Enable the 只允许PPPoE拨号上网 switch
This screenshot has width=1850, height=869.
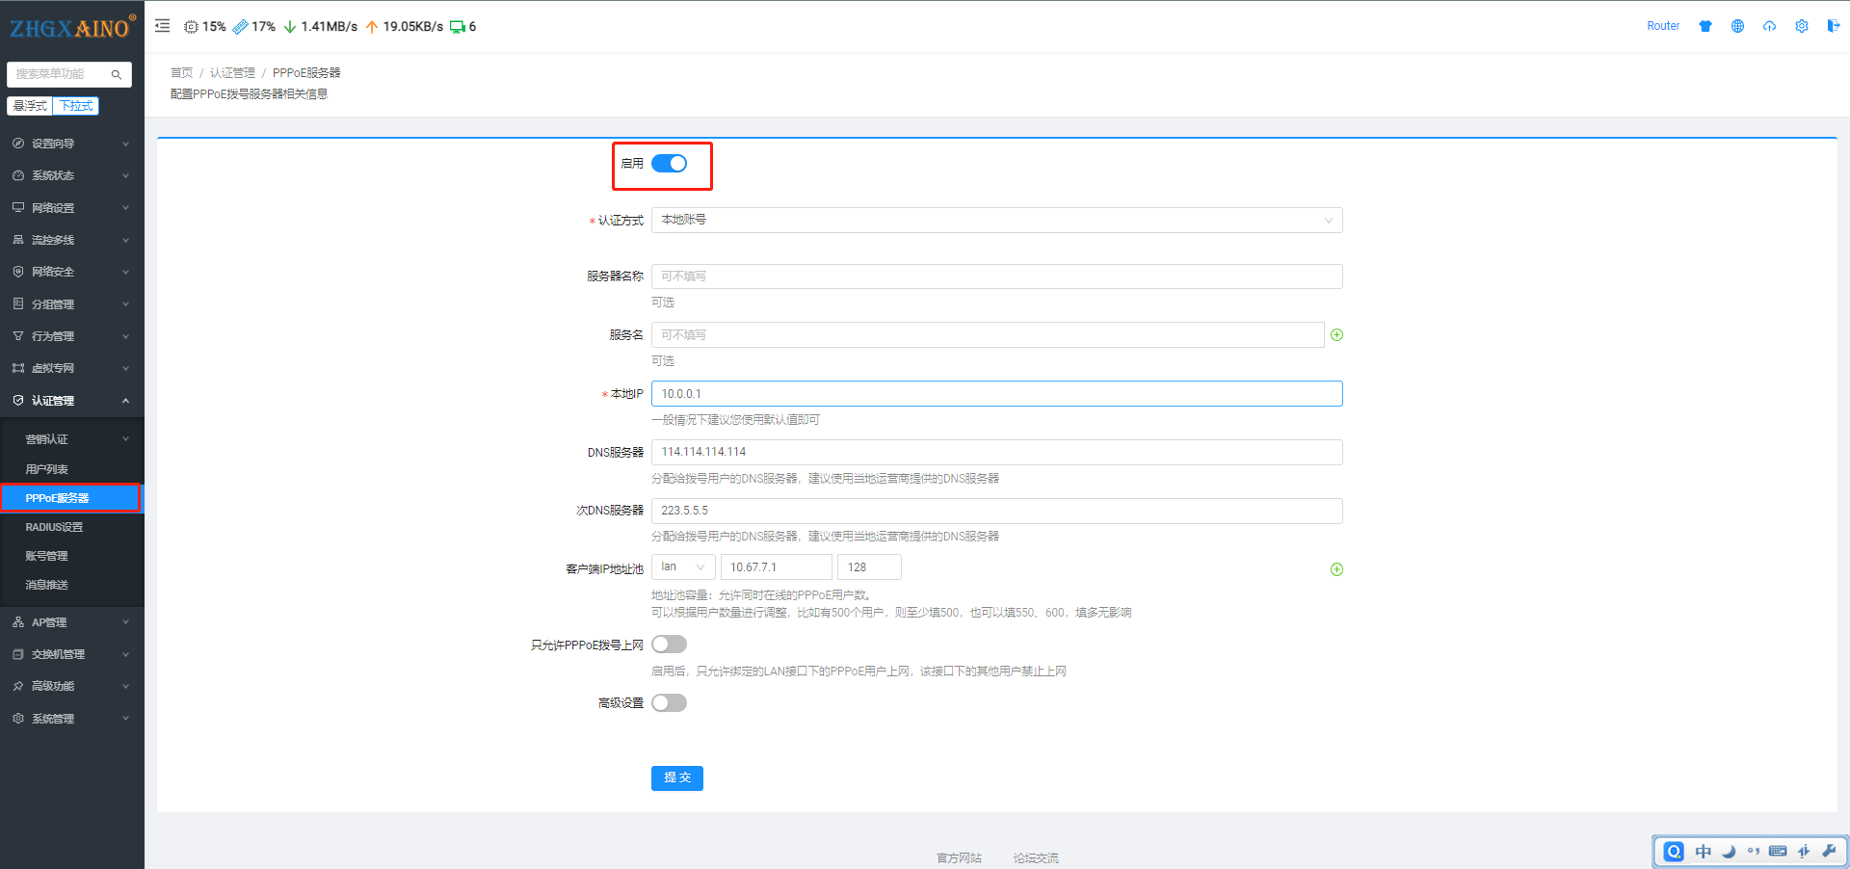pos(669,645)
